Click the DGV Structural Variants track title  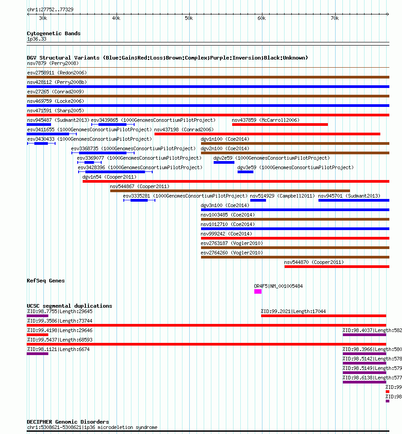pyautogui.click(x=167, y=58)
